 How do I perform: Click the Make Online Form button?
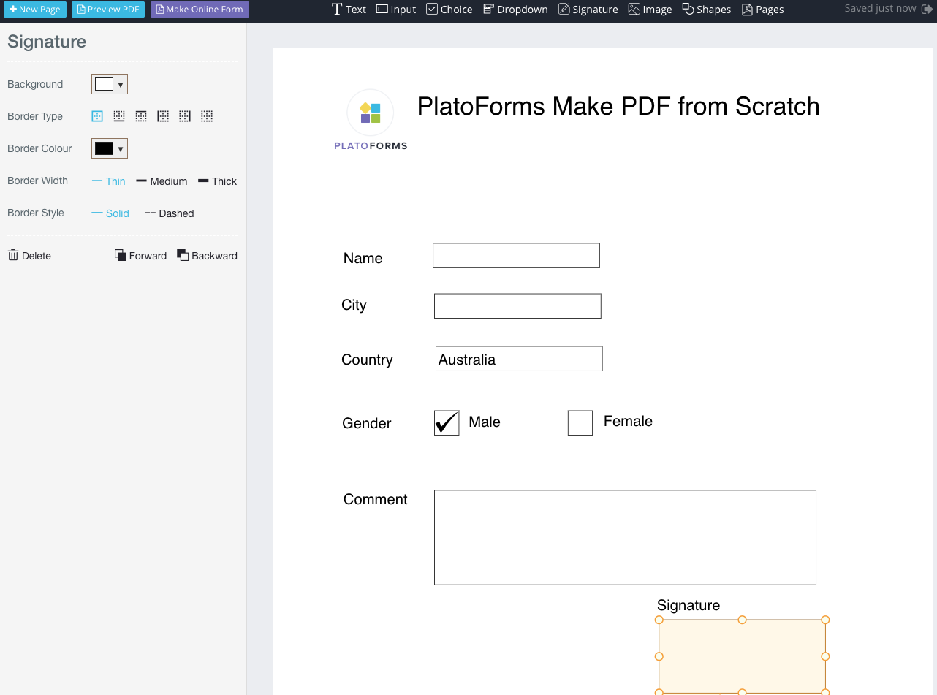coord(200,10)
